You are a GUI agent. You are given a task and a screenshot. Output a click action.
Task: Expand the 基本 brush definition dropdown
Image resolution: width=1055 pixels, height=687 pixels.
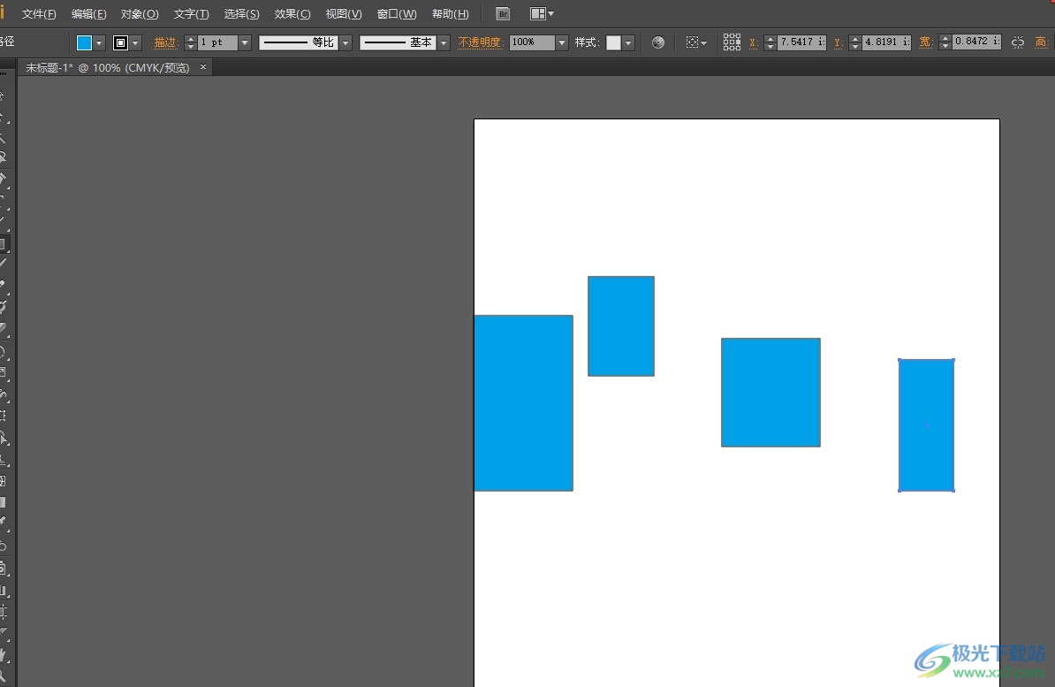(x=444, y=42)
